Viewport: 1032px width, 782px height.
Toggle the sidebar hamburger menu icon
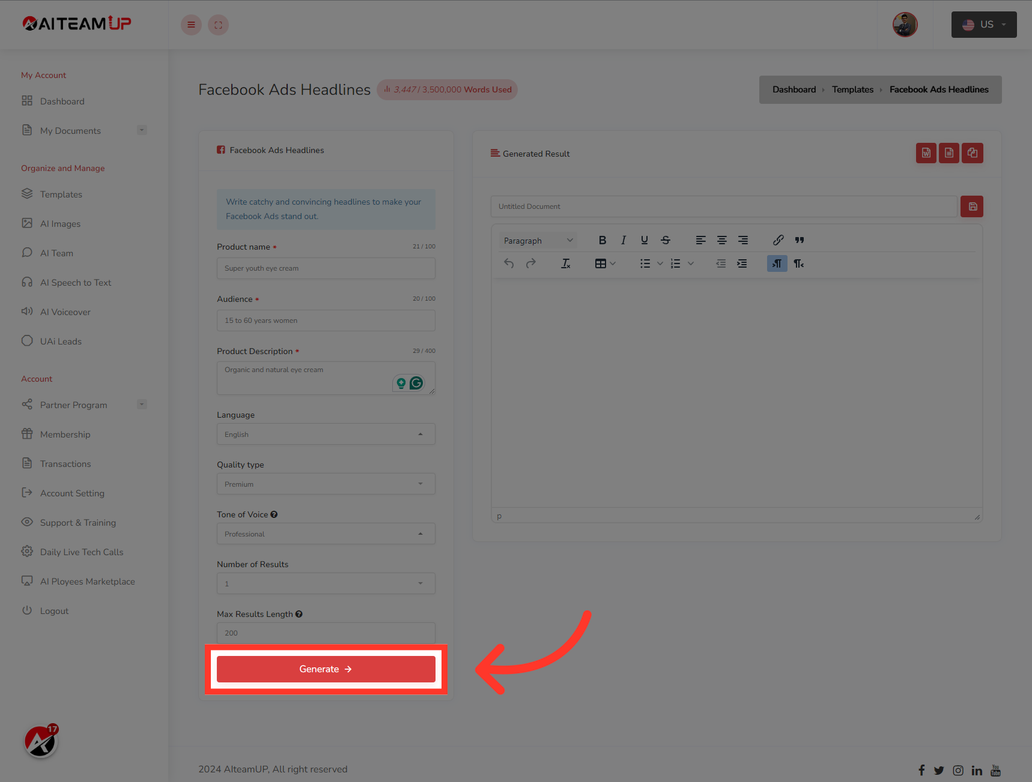[x=191, y=25]
